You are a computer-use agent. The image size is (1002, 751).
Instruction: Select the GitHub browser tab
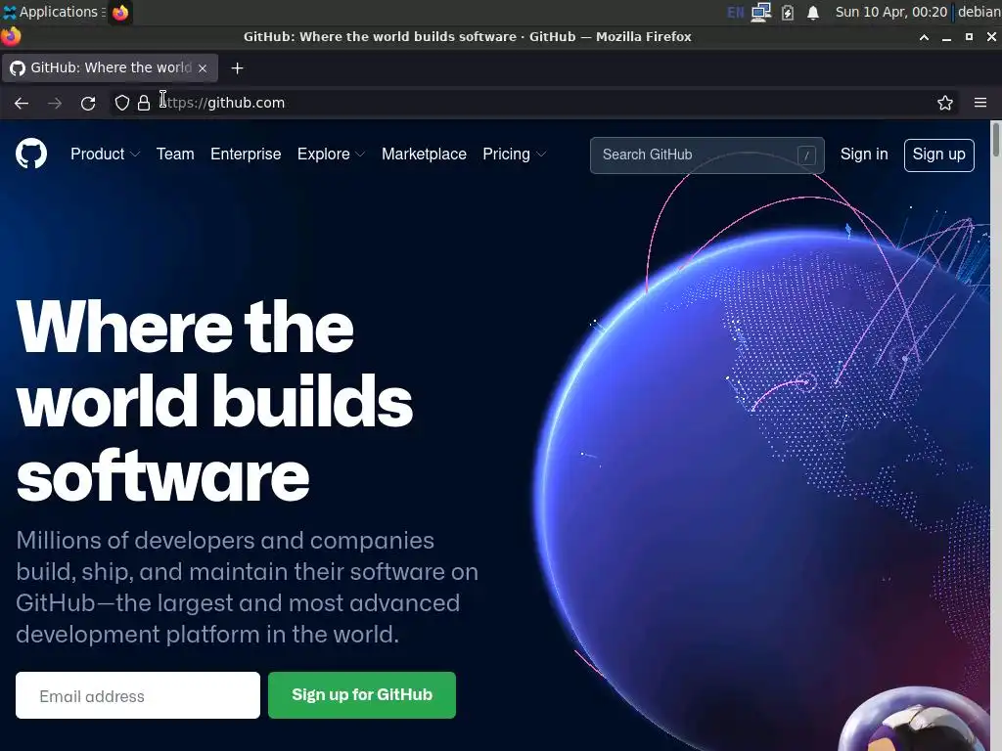click(x=110, y=67)
